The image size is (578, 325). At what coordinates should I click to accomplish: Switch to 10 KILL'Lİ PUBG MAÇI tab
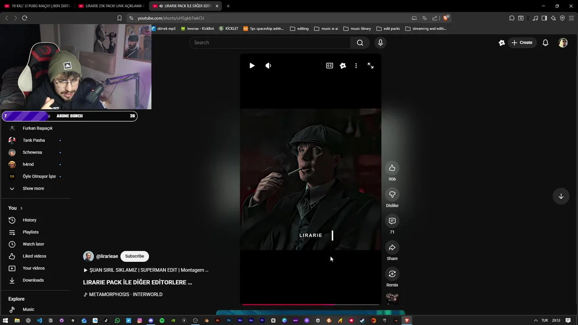tap(37, 6)
